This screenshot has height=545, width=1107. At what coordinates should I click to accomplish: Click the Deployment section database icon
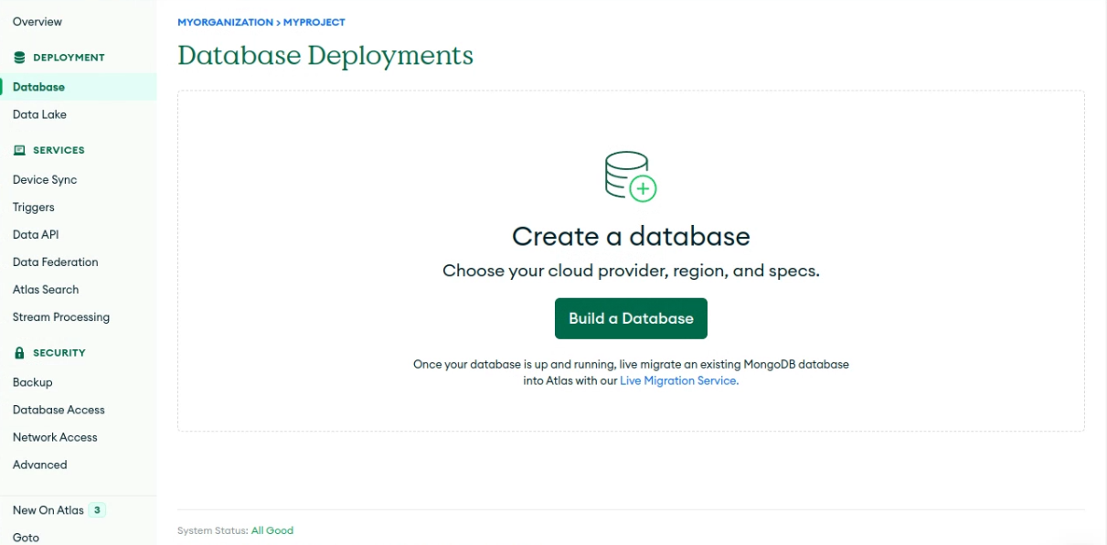coord(19,58)
